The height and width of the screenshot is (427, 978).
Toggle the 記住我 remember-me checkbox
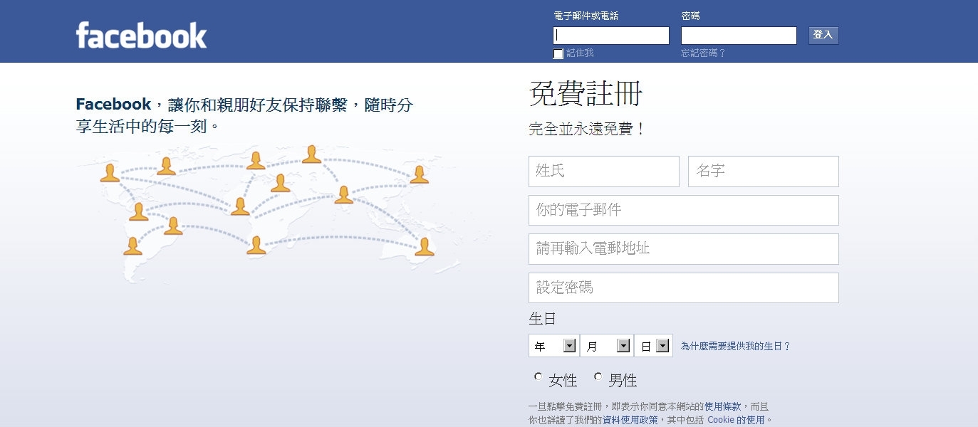(x=558, y=54)
